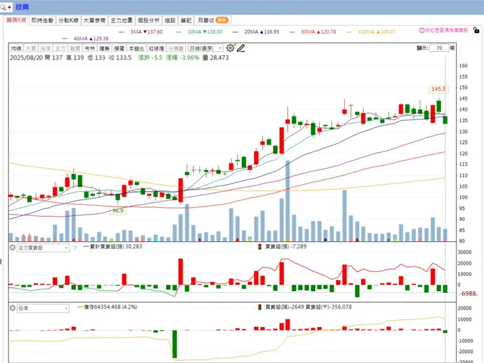Click the 60MA 120.78 legend entry
484x363 pixels.
(313, 32)
